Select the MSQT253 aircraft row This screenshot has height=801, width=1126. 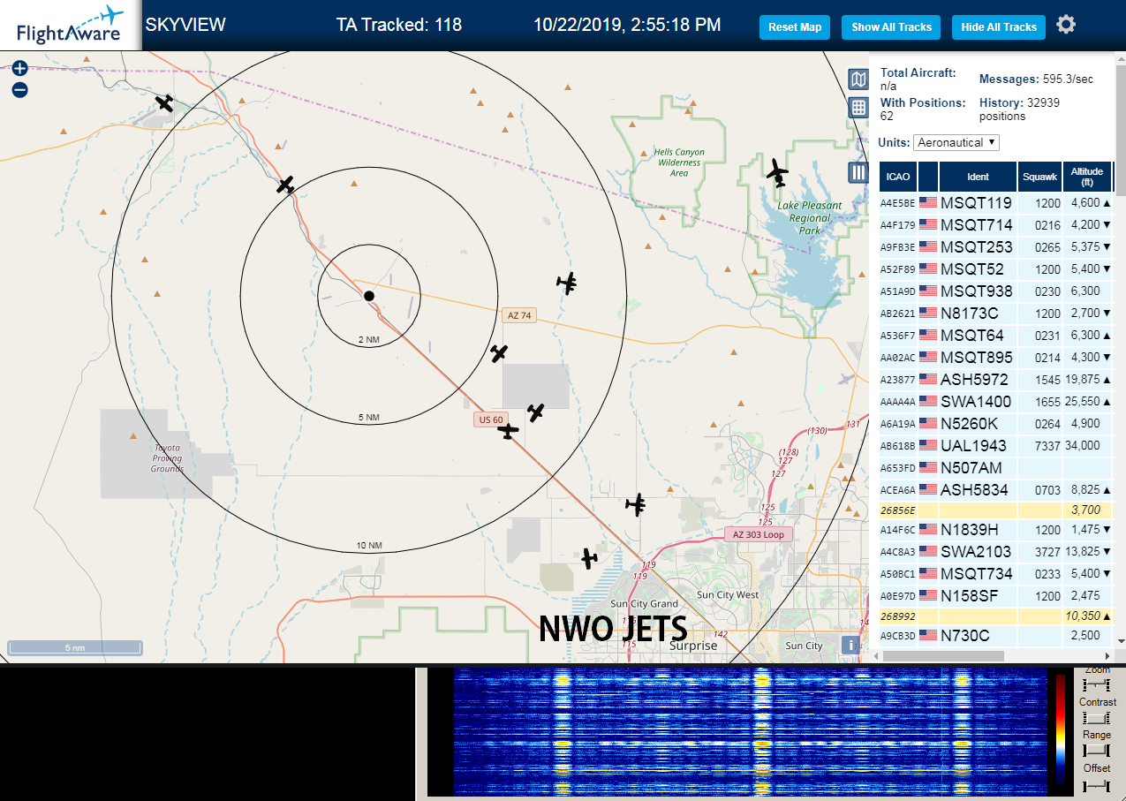point(996,247)
